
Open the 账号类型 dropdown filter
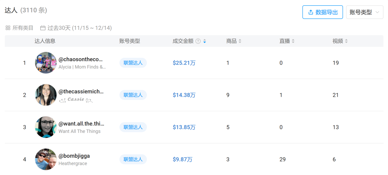pyautogui.click(x=364, y=12)
